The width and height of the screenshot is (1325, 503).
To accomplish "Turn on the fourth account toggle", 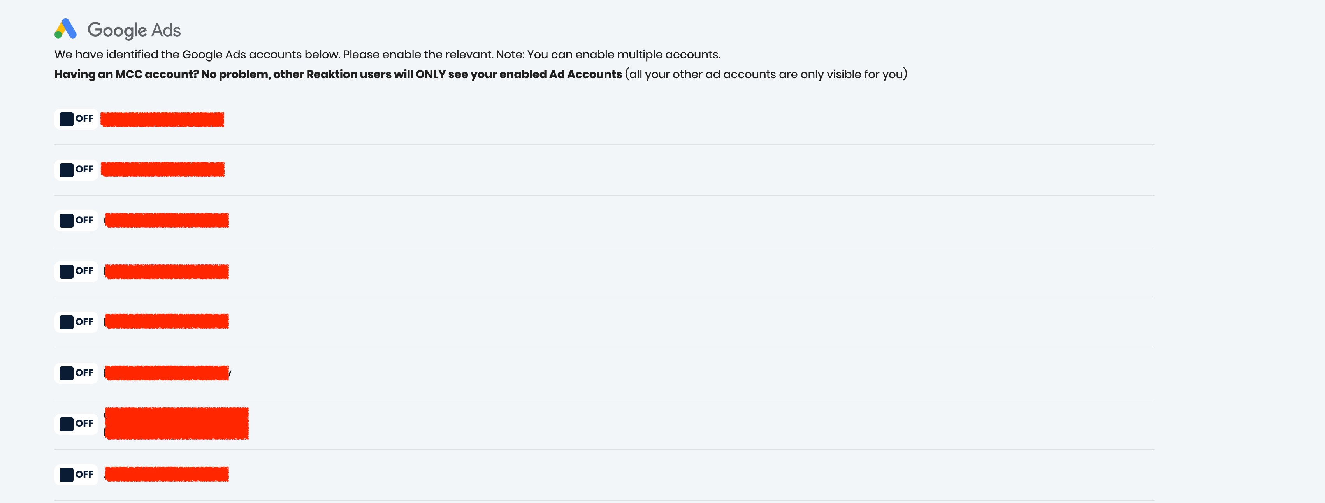I will (76, 271).
